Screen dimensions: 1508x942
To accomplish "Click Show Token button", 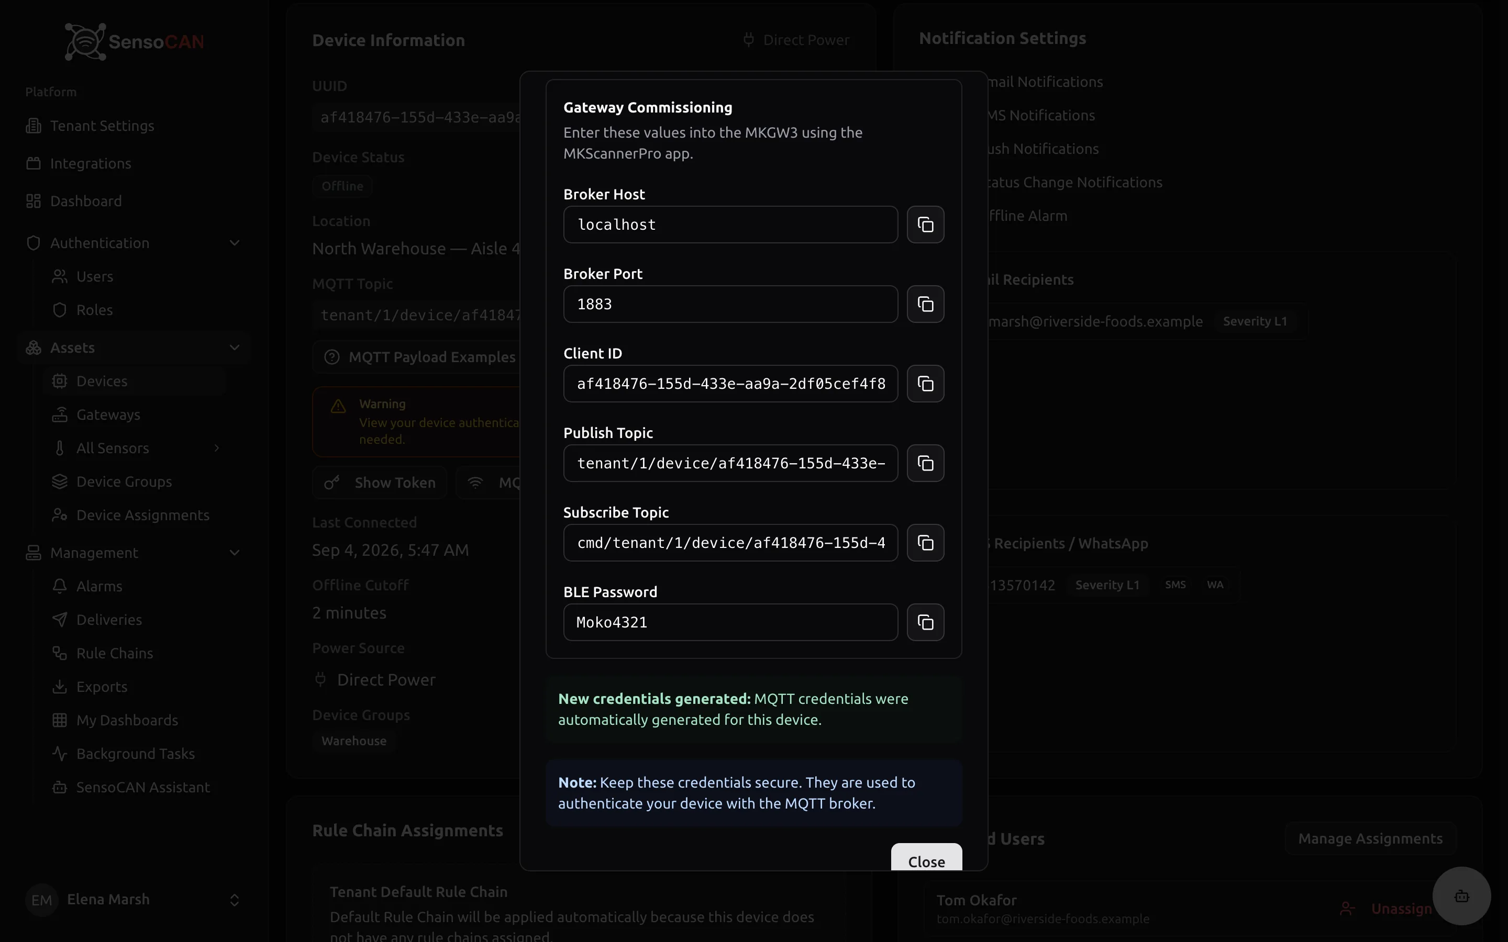I will coord(380,483).
